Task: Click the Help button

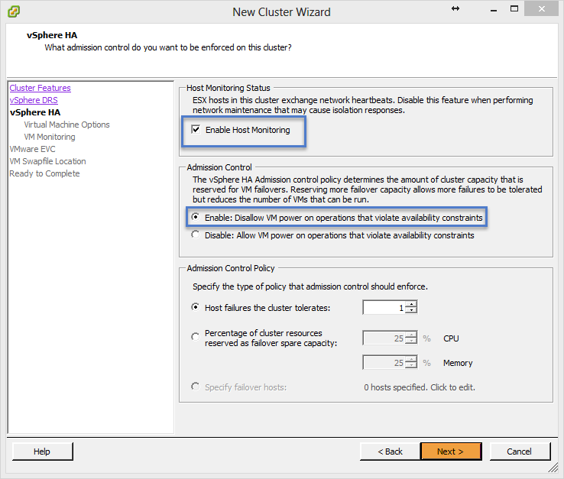Action: click(42, 451)
